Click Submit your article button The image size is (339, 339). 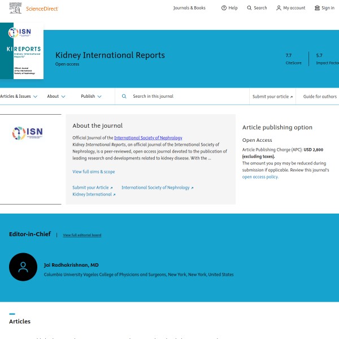[x=272, y=97]
